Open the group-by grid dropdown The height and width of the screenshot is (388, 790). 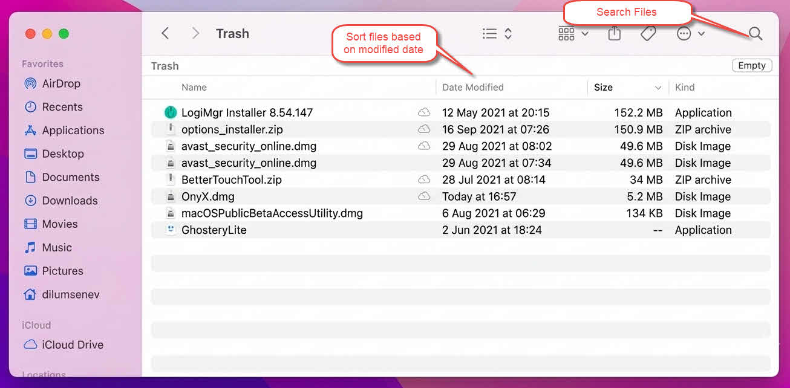point(573,34)
